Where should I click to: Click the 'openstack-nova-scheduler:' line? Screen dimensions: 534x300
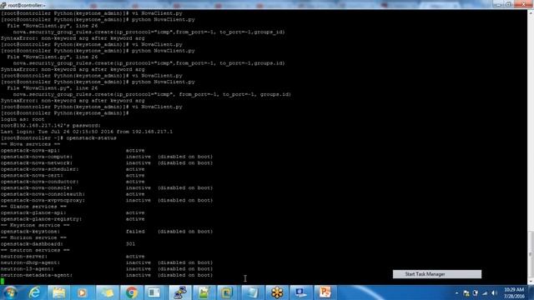tap(73, 169)
